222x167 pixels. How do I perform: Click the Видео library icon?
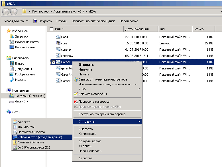pos(12,63)
